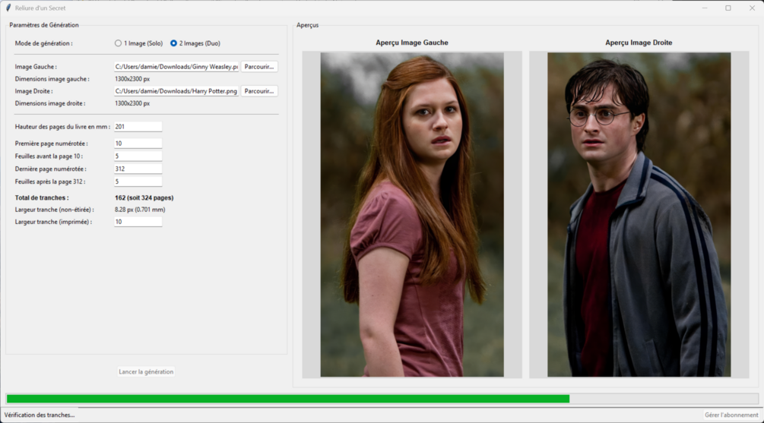Focus the Feuilles après la page 312 field
The width and height of the screenshot is (764, 423).
pos(138,182)
